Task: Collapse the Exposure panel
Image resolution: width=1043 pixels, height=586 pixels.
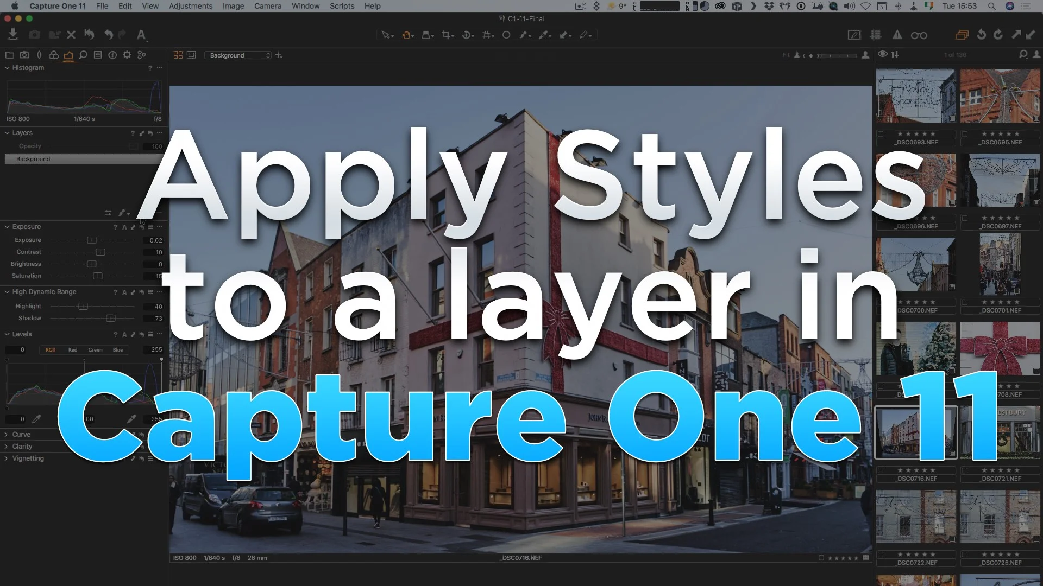Action: tap(7, 226)
